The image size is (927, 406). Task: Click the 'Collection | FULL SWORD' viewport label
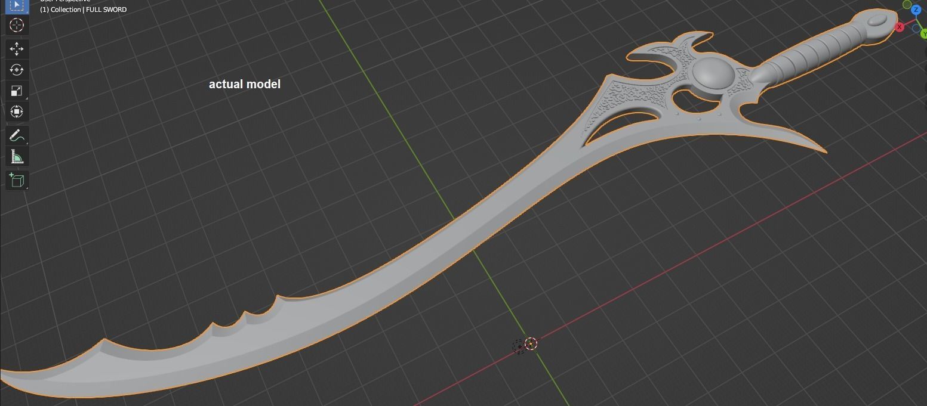(83, 10)
